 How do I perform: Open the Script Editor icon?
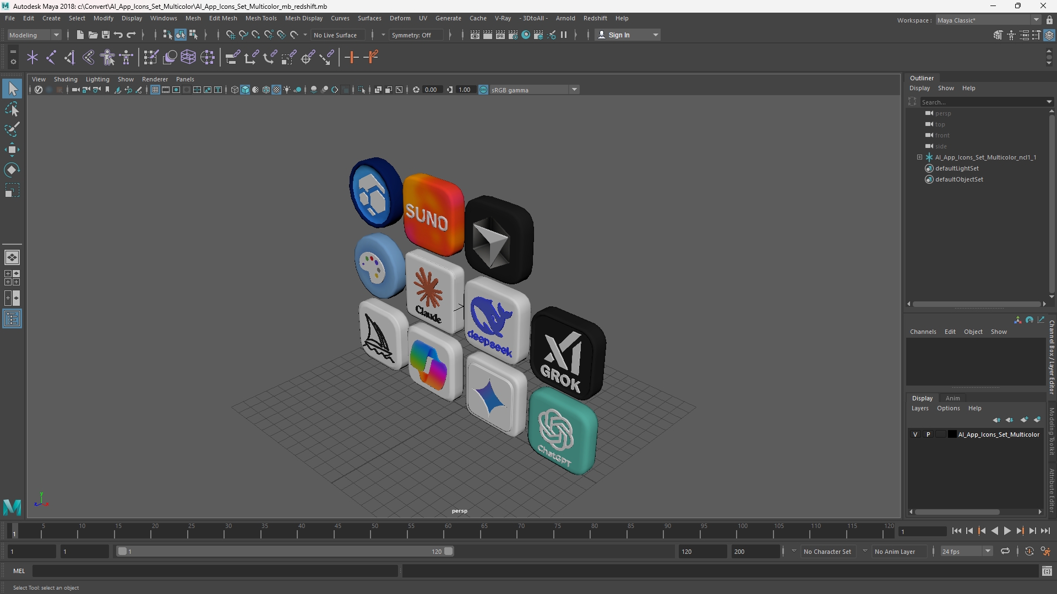[1047, 571]
